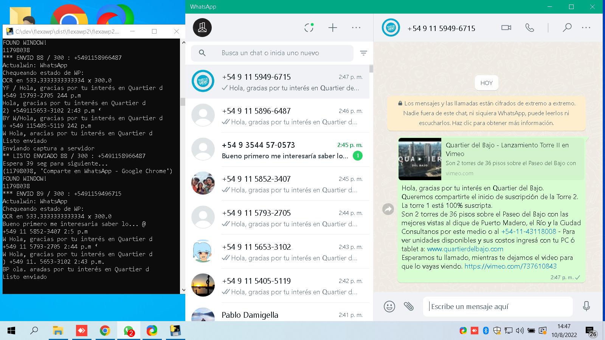Click the unread badge showing 1
This screenshot has width=605, height=340.
357,156
